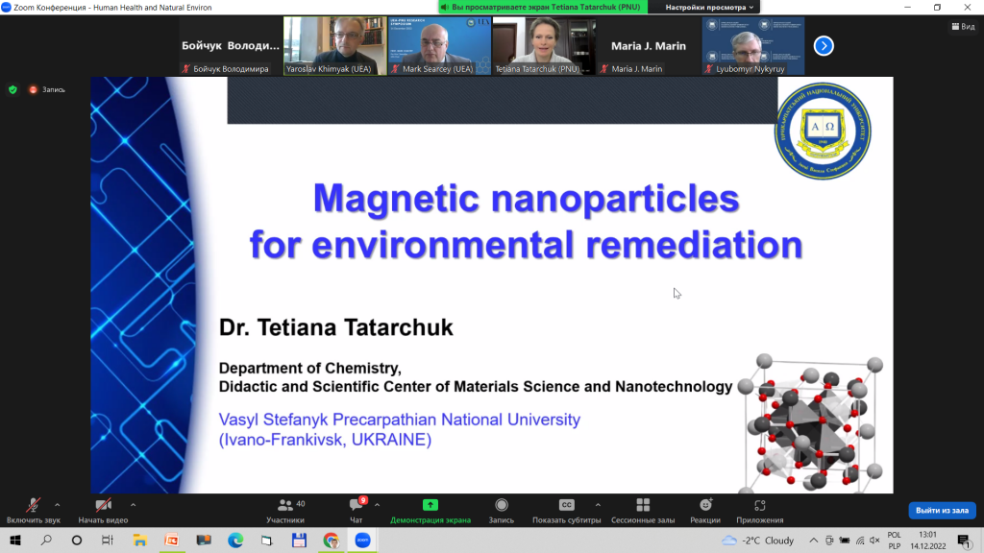This screenshot has height=553, width=984.
Task: Select Tetiana Tatarchuk's video thumbnail
Action: 542,45
